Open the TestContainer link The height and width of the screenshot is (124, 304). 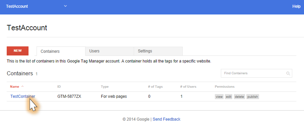tap(23, 97)
